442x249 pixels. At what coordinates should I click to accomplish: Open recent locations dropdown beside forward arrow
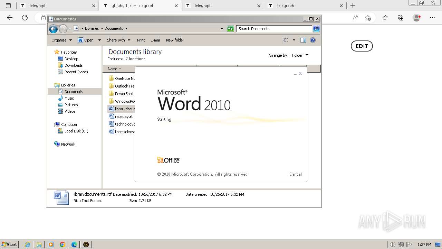(x=70, y=29)
